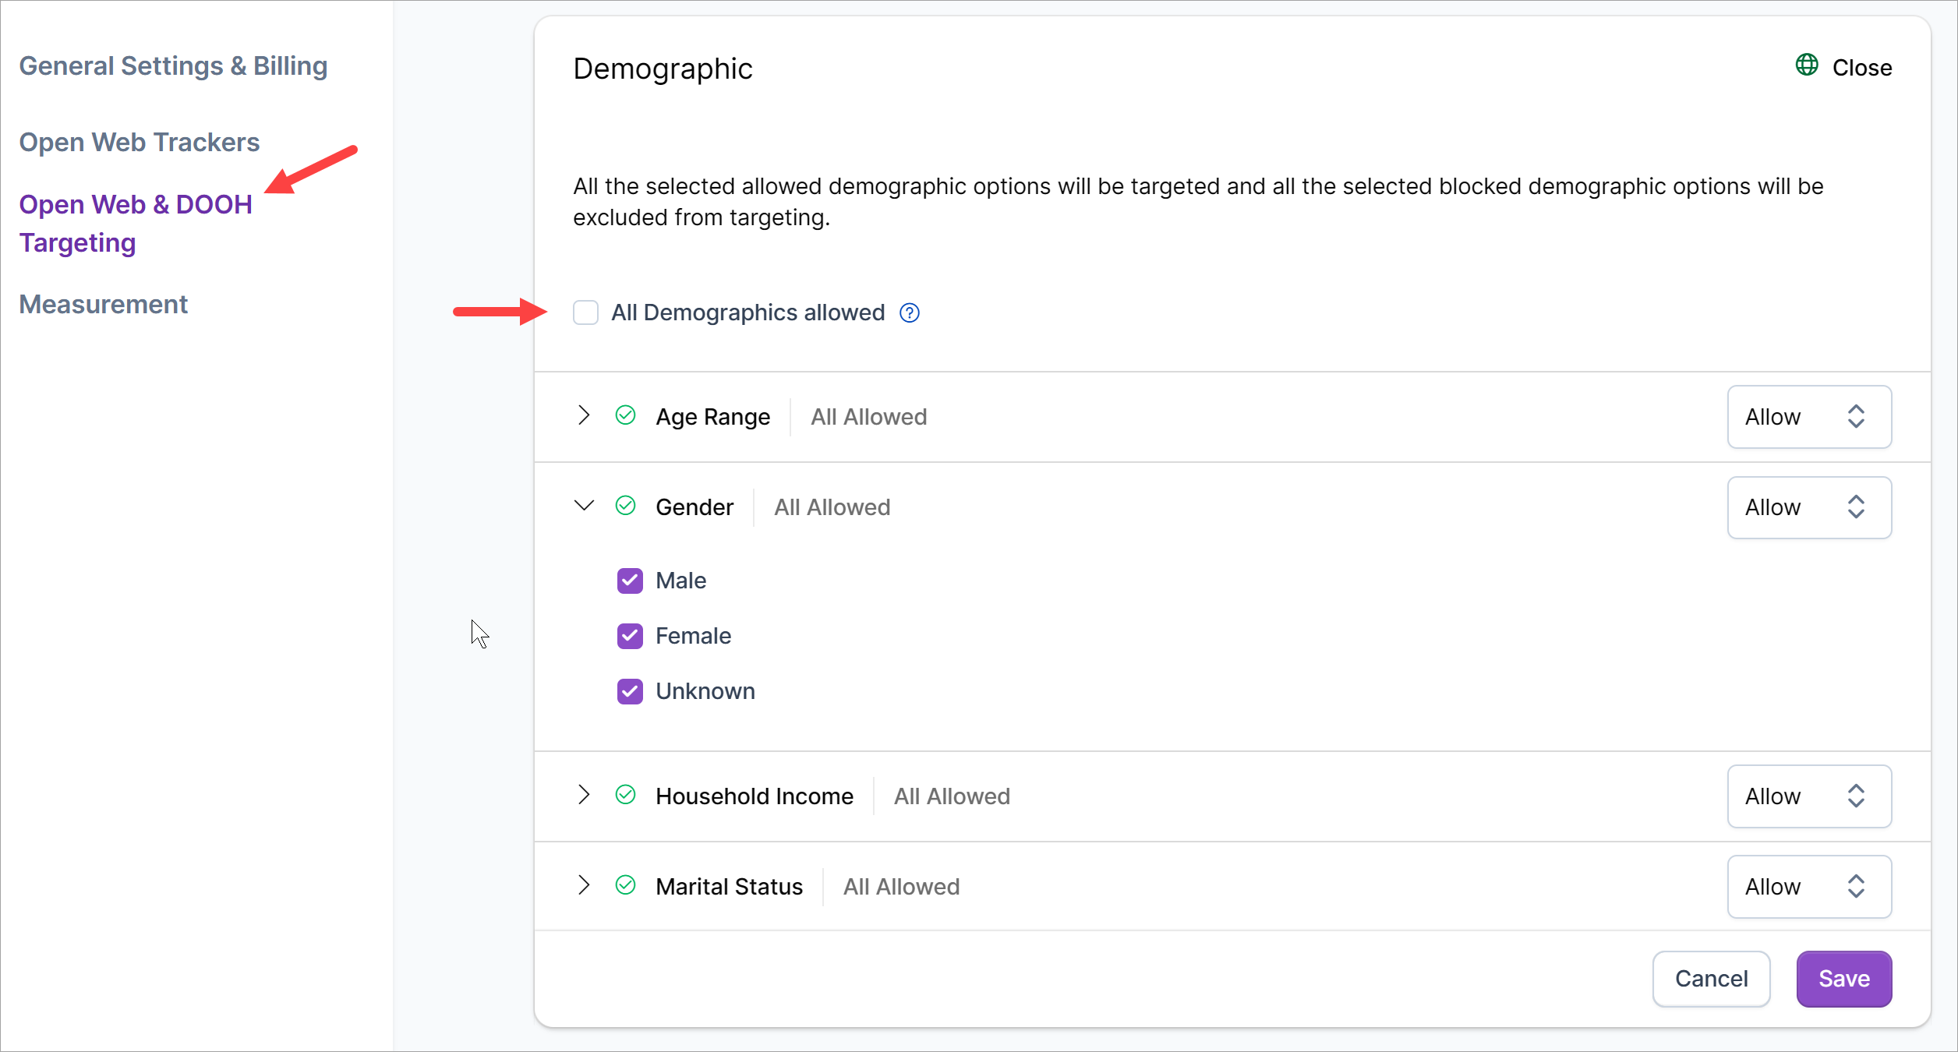Image resolution: width=1958 pixels, height=1052 pixels.
Task: Click the Save button
Action: click(1843, 979)
